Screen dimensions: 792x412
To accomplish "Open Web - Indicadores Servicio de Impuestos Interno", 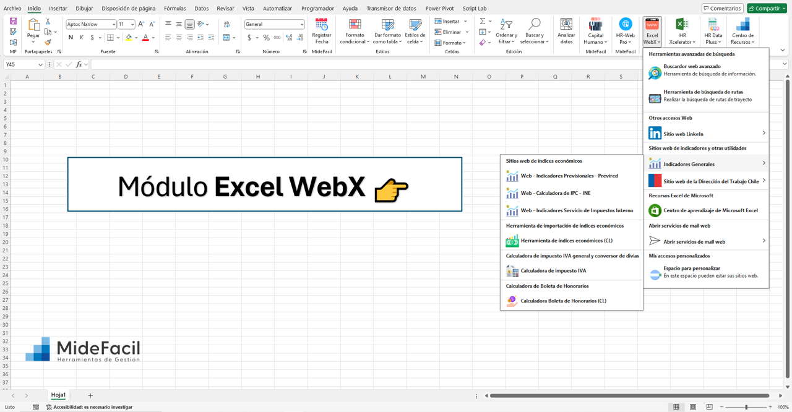I will click(571, 210).
